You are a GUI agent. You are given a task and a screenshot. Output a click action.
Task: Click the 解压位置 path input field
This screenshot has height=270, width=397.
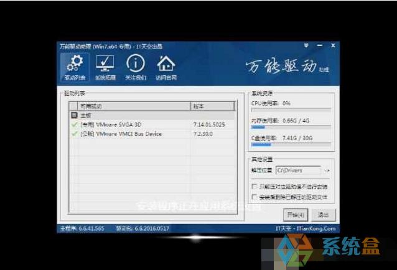(x=298, y=169)
